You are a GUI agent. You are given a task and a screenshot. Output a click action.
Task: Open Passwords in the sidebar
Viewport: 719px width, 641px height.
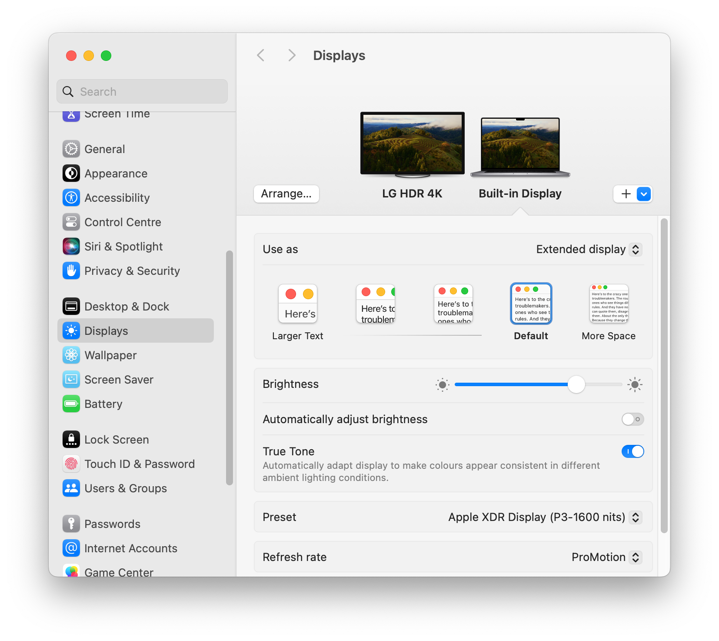[136, 524]
